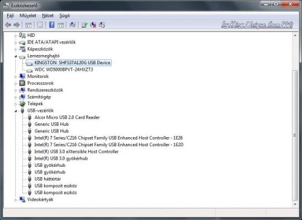The height and width of the screenshot is (220, 302).
Task: Select the second Generic USB Hub entry
Action: click(51, 131)
